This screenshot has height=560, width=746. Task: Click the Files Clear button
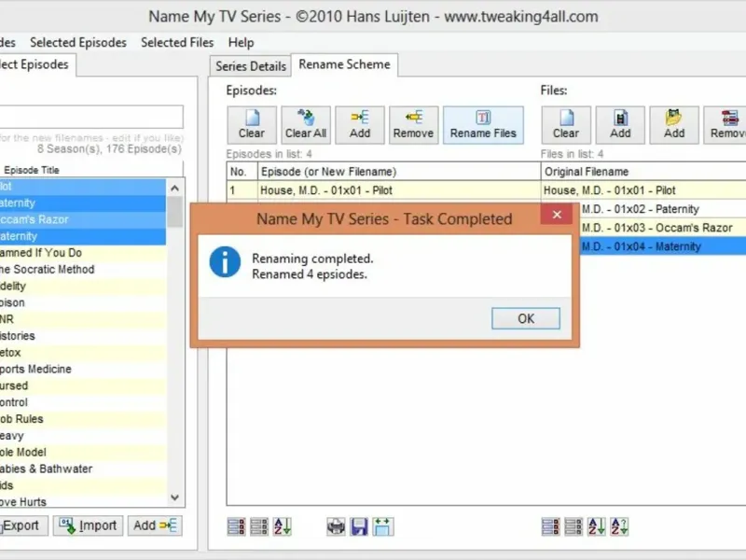(x=566, y=125)
